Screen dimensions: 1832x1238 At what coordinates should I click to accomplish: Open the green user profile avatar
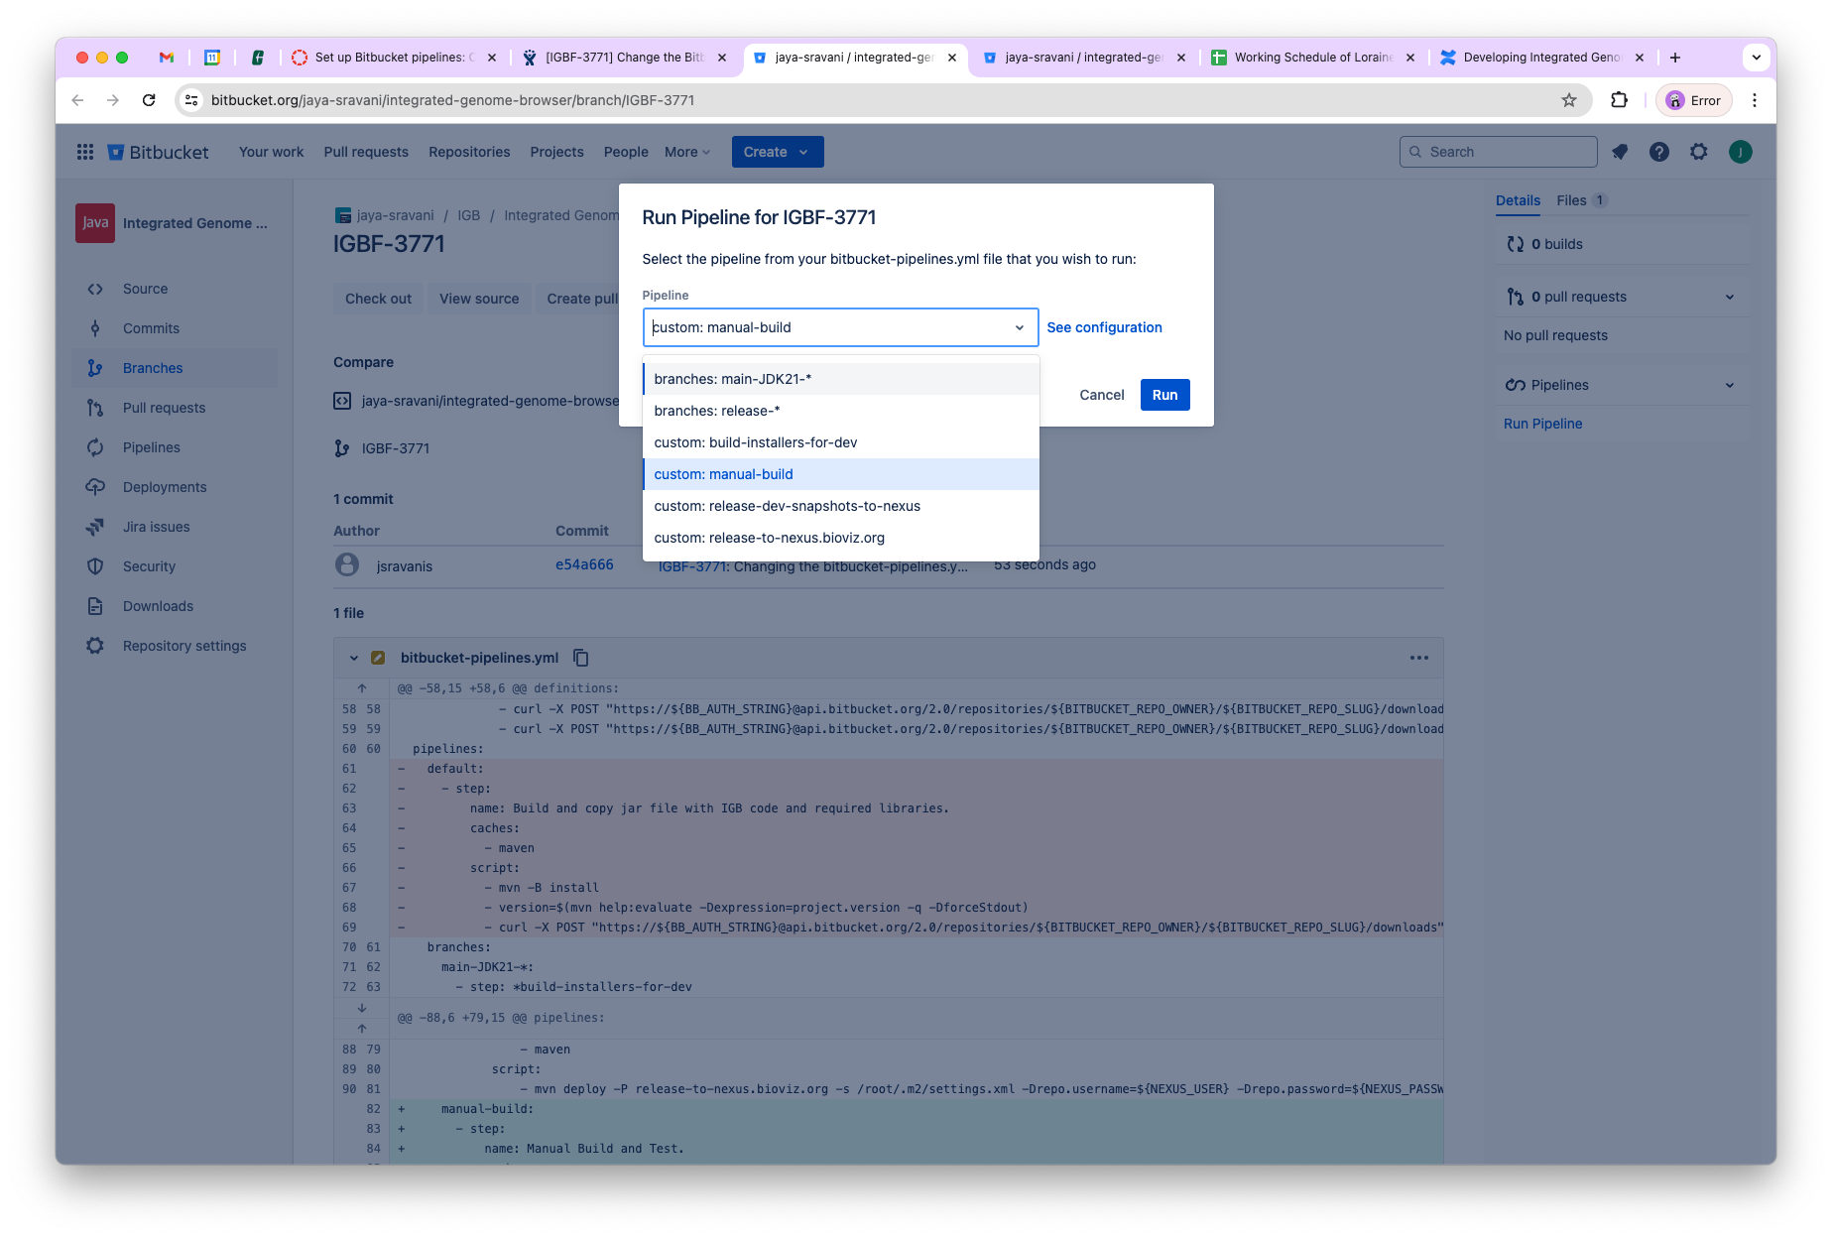tap(1740, 152)
